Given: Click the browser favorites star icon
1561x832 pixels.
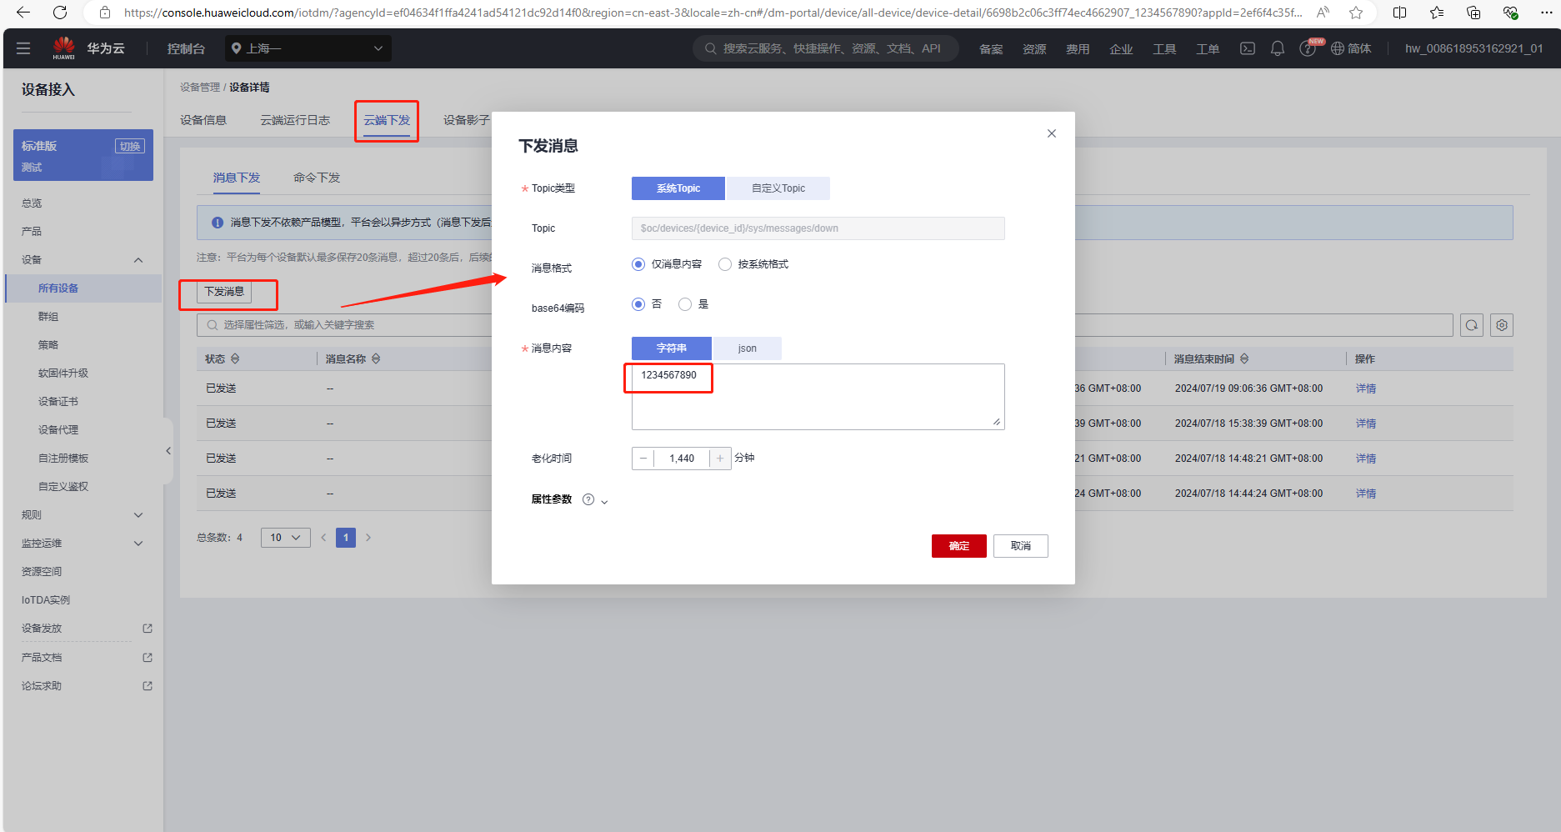Looking at the screenshot, I should point(1356,13).
